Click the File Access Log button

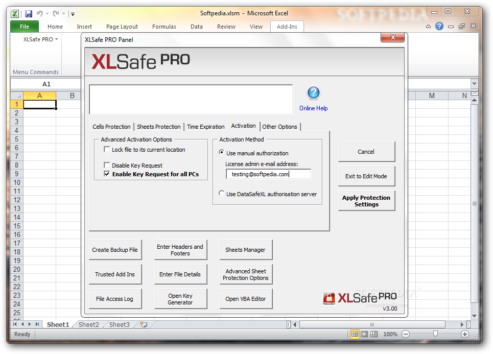[x=115, y=299]
